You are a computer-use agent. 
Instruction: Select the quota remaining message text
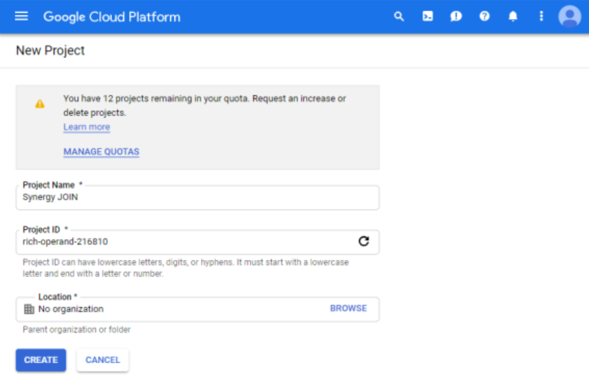point(204,105)
